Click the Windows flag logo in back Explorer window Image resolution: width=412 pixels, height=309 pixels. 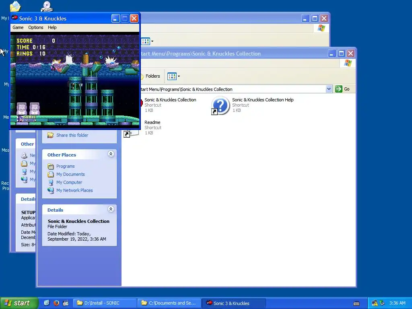pos(321,28)
